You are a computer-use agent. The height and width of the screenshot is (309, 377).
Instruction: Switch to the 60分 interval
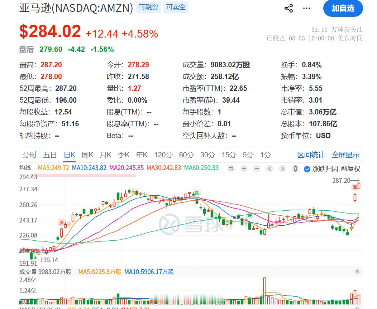pos(186,155)
